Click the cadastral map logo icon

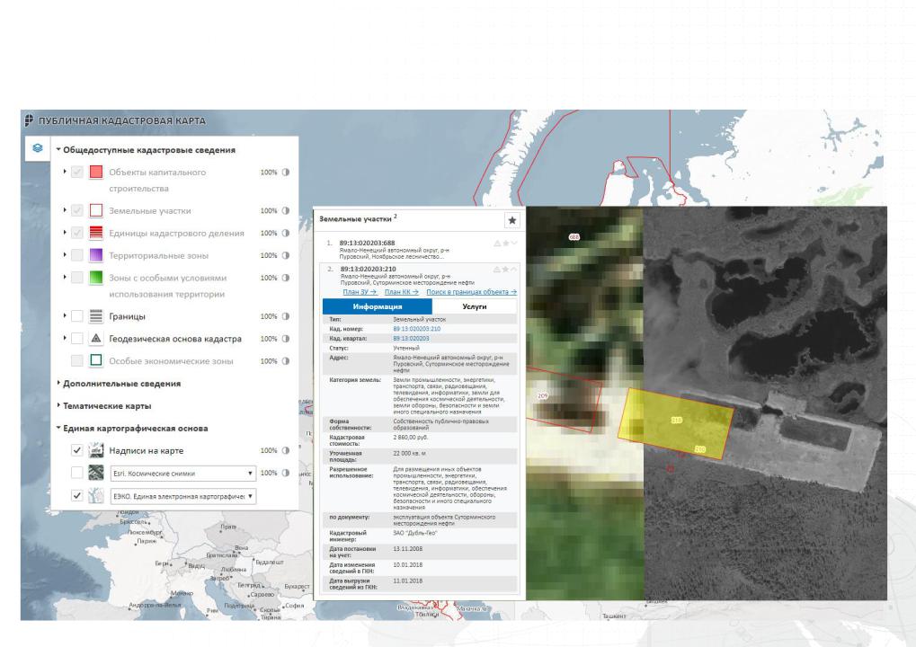tap(29, 120)
